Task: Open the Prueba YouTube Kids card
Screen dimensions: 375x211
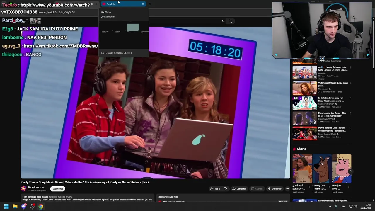Action: 223,198
